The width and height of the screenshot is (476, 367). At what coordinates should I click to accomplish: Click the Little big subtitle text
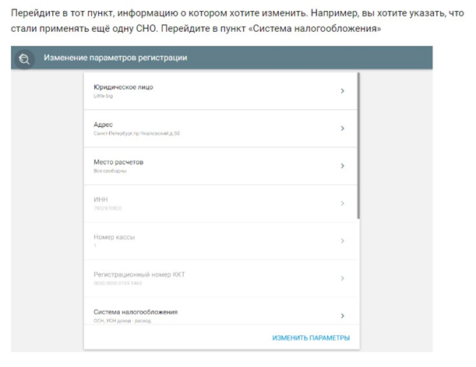click(x=103, y=96)
